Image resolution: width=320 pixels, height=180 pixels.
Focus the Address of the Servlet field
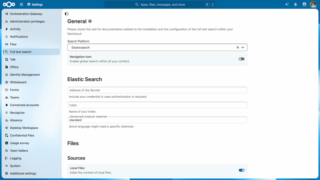157,90
